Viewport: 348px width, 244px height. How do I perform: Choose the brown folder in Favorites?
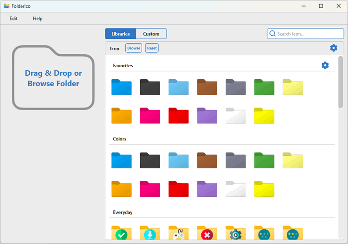207,87
